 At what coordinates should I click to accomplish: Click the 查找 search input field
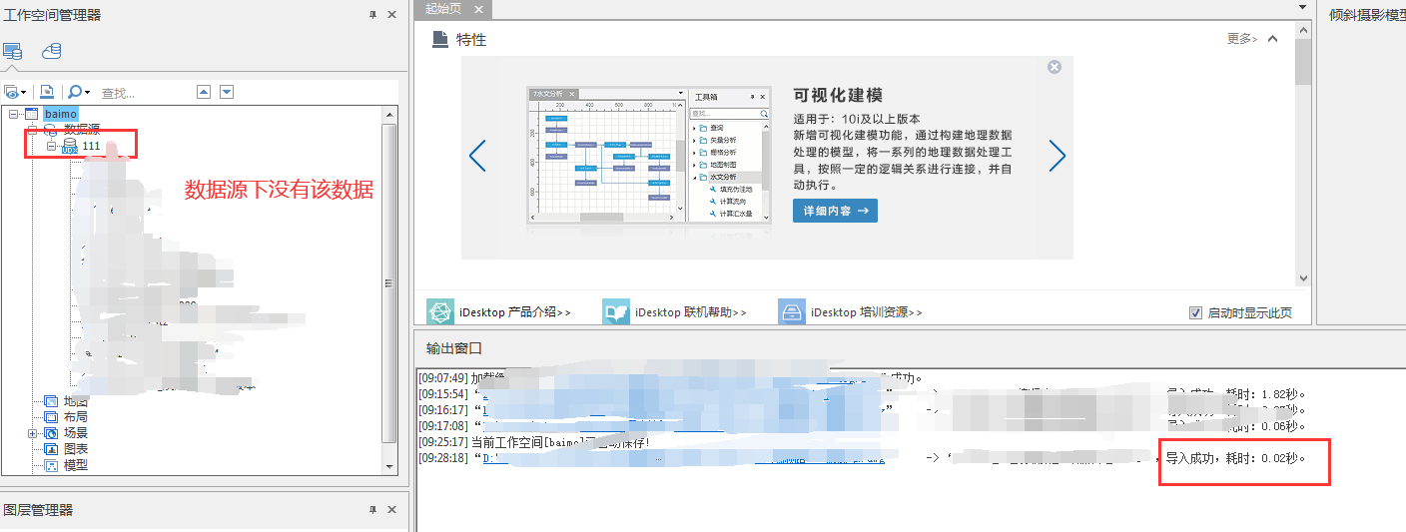(x=145, y=93)
